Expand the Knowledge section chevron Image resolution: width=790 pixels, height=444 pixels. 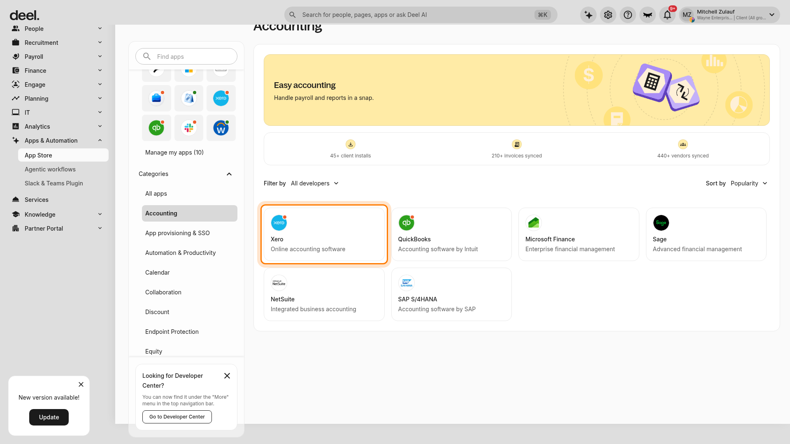pyautogui.click(x=100, y=215)
